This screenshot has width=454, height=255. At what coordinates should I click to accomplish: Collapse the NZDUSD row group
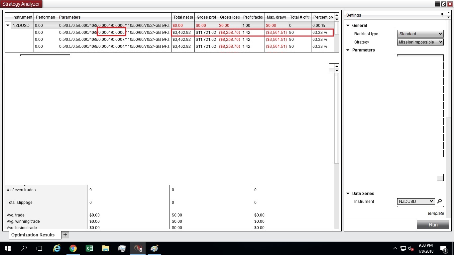coord(8,25)
